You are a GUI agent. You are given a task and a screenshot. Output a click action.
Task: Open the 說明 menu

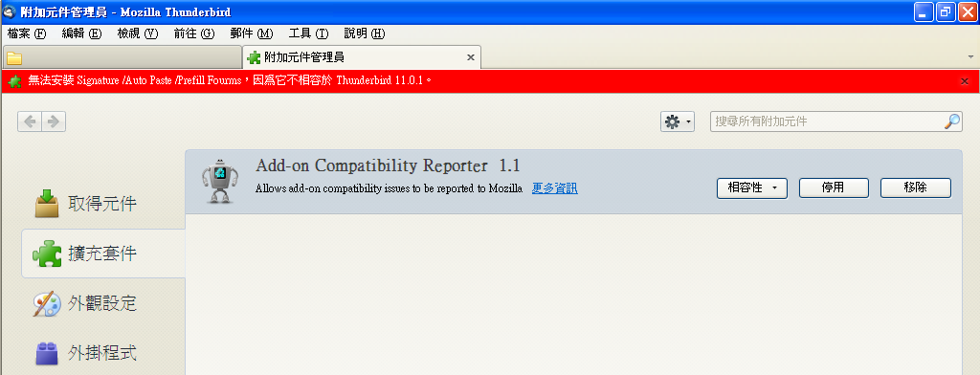[365, 33]
